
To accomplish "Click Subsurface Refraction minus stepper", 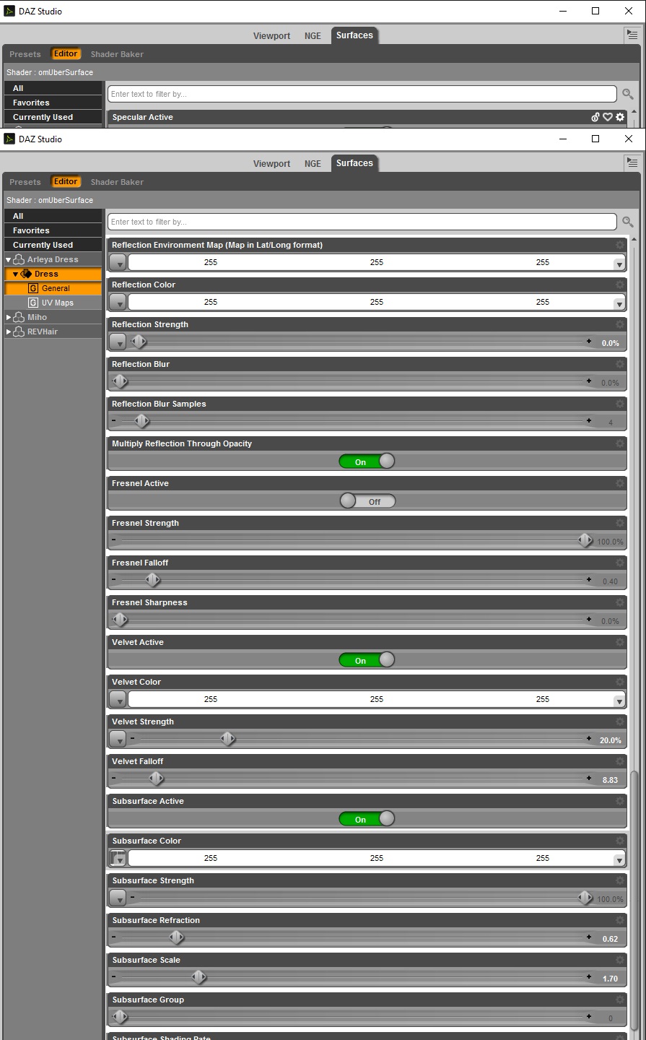I will 114,937.
